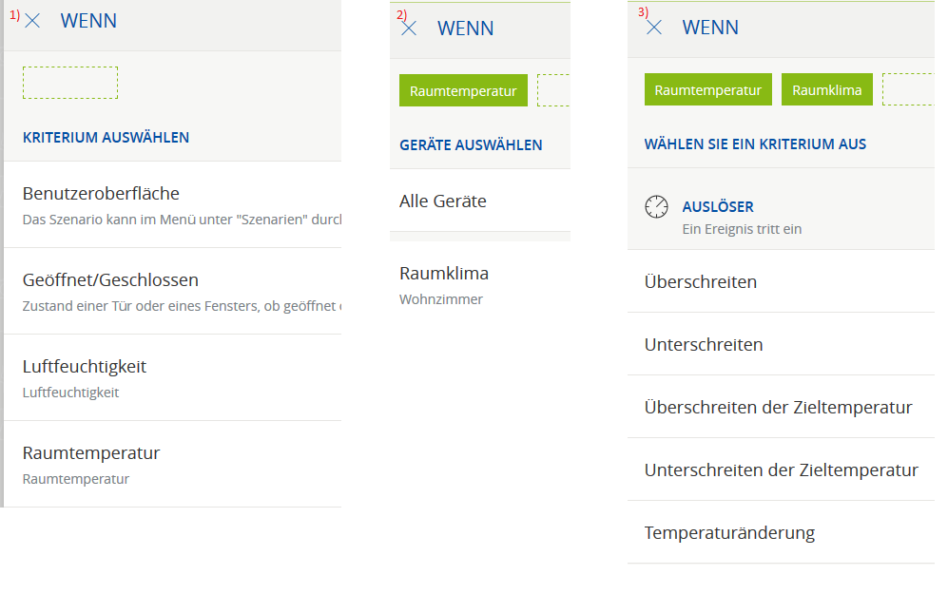This screenshot has height=594, width=948.
Task: Select the Temperaturänderung trigger
Action: click(729, 533)
